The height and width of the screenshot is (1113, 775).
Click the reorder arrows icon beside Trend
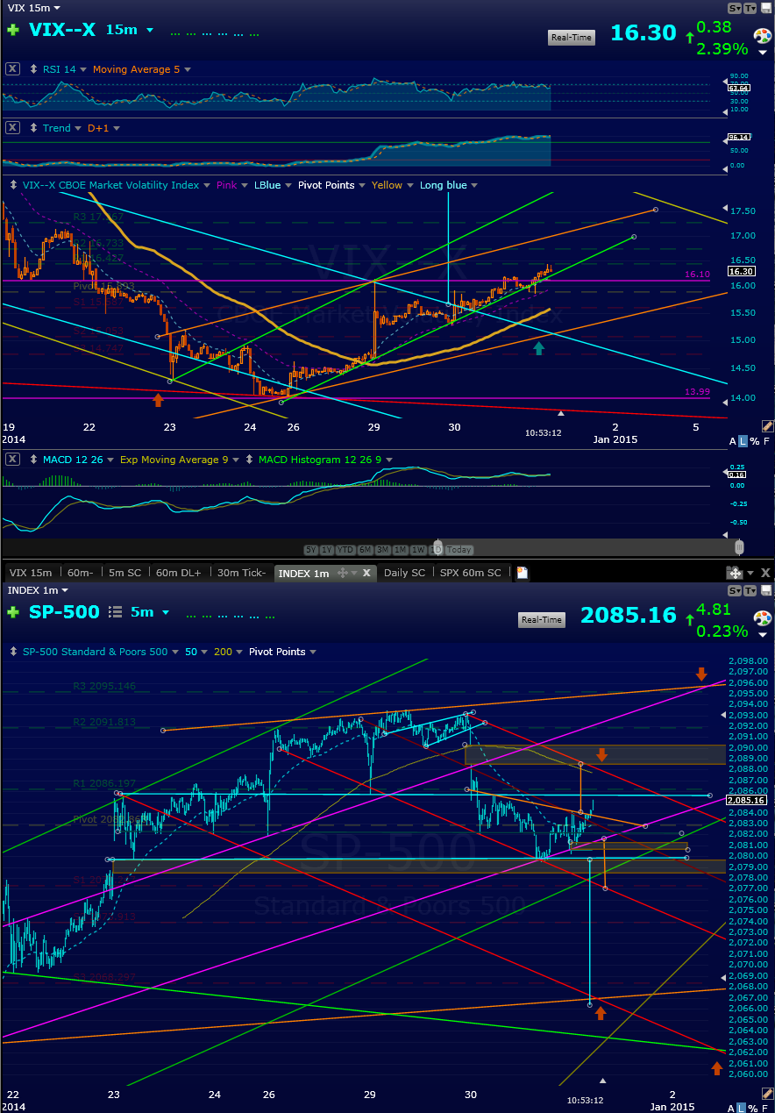34,128
